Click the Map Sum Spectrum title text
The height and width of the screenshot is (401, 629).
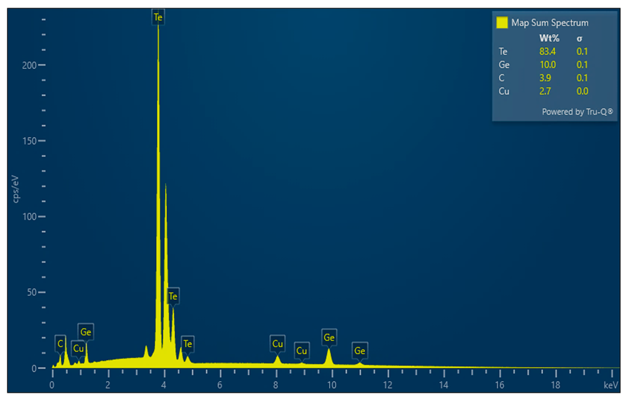[550, 23]
